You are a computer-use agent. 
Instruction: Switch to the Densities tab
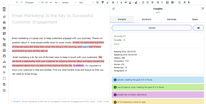coord(172,19)
